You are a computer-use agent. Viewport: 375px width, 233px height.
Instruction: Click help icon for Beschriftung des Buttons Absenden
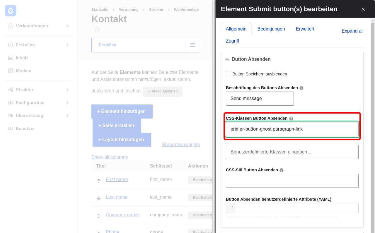point(301,88)
